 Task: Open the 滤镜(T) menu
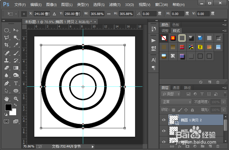coord(115,5)
